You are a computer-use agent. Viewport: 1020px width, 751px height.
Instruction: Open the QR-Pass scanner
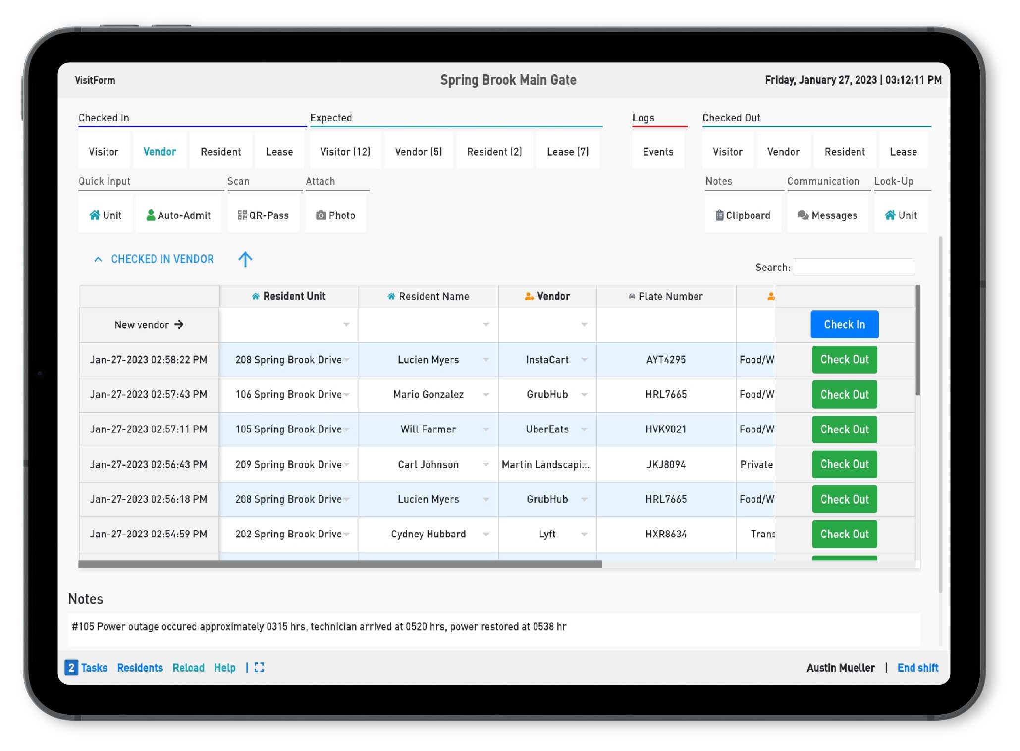click(263, 215)
